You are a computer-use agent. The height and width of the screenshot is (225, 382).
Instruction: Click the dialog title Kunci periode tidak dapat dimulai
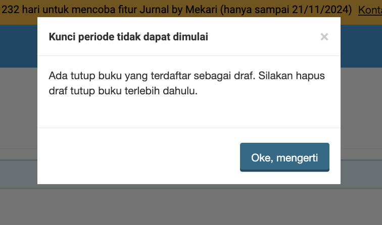128,37
